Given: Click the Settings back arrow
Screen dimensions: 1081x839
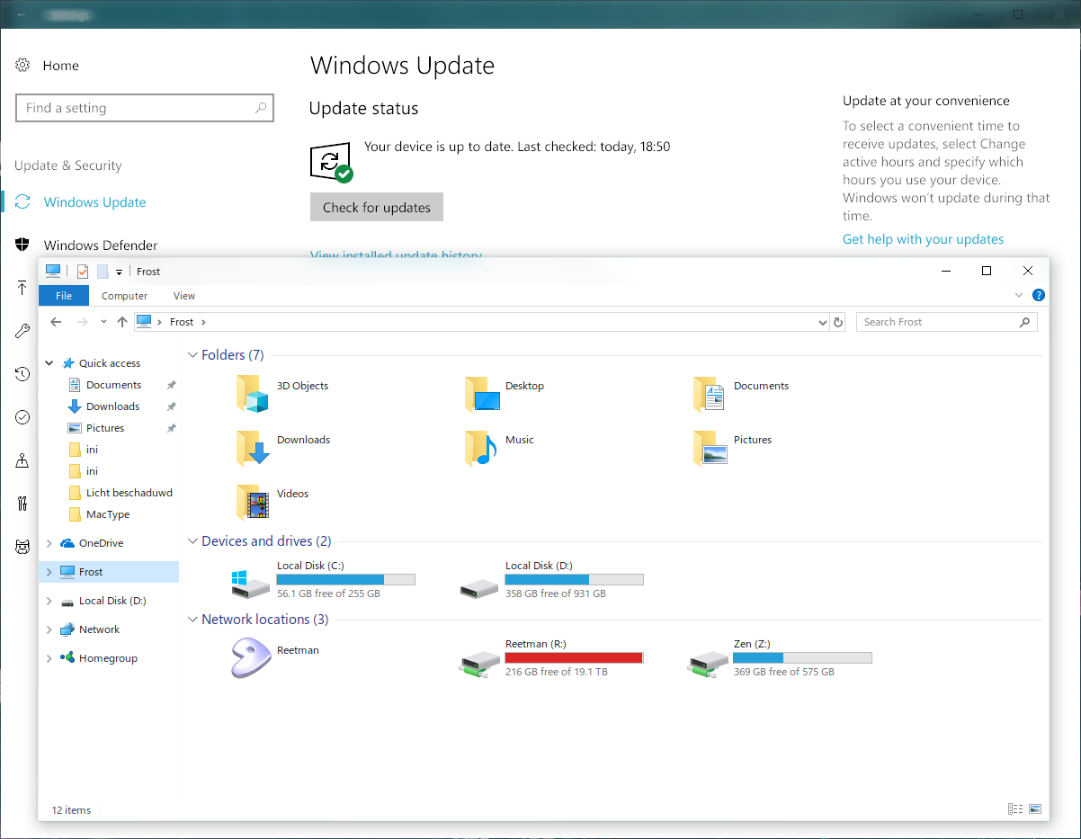Looking at the screenshot, I should coord(22,15).
